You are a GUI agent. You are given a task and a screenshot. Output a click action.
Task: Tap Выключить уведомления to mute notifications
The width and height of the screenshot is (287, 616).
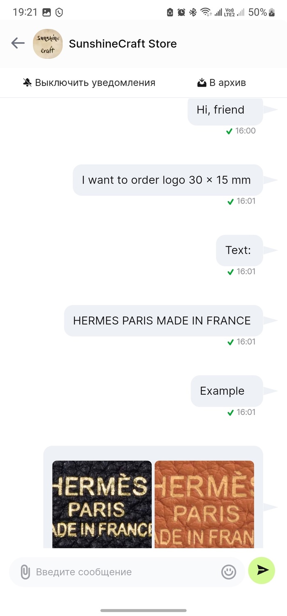(95, 82)
